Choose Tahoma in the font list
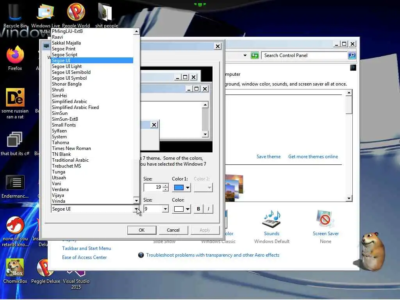400x300 pixels. (x=92, y=143)
